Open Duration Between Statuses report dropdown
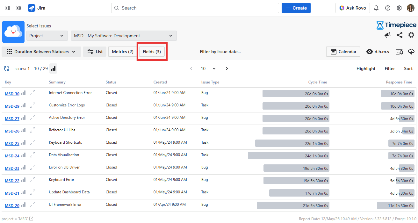This screenshot has width=418, height=223. coord(41,52)
